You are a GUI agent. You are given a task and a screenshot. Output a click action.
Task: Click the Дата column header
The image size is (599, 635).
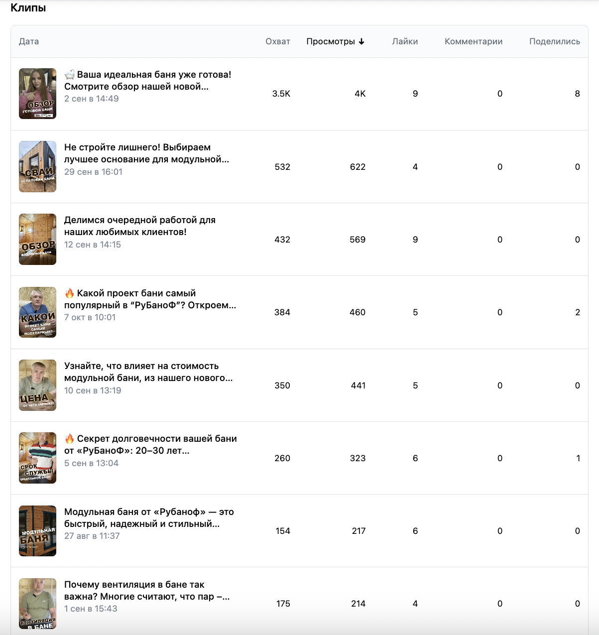[29, 42]
